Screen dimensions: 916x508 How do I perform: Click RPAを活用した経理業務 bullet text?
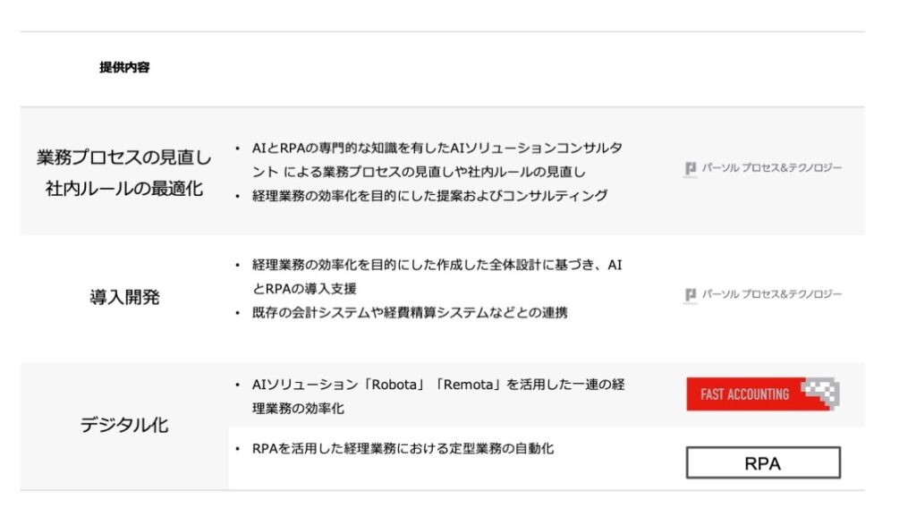point(403,448)
